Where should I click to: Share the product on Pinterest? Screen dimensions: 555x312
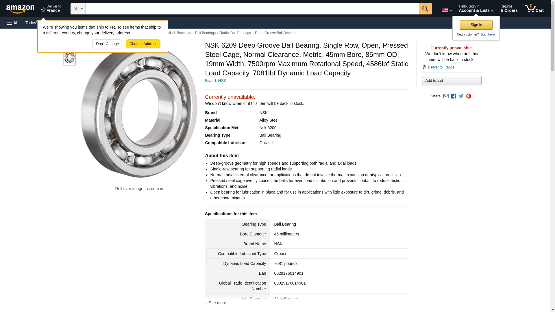(x=469, y=96)
